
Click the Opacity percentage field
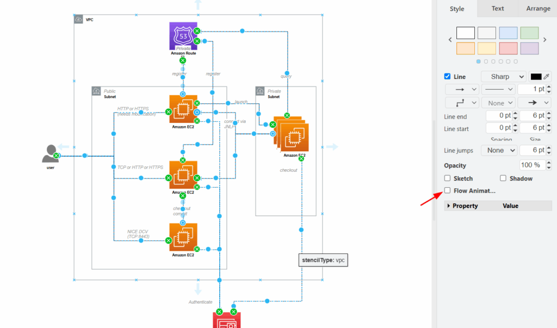(x=533, y=165)
